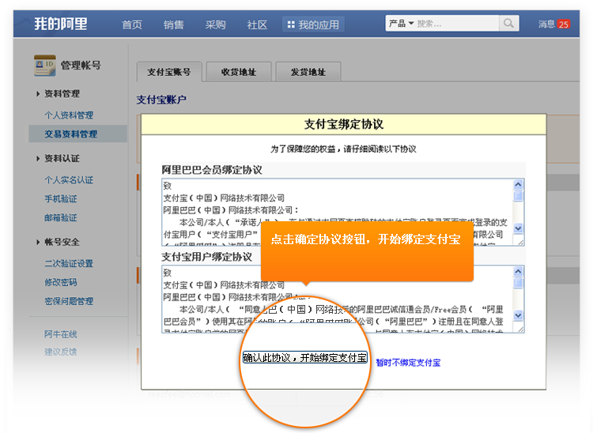This screenshot has width=593, height=433.
Task: Open 二次验证设置 link
Action: point(69,263)
